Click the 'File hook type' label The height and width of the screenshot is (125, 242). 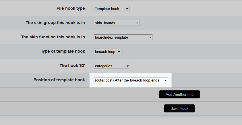coord(71,8)
